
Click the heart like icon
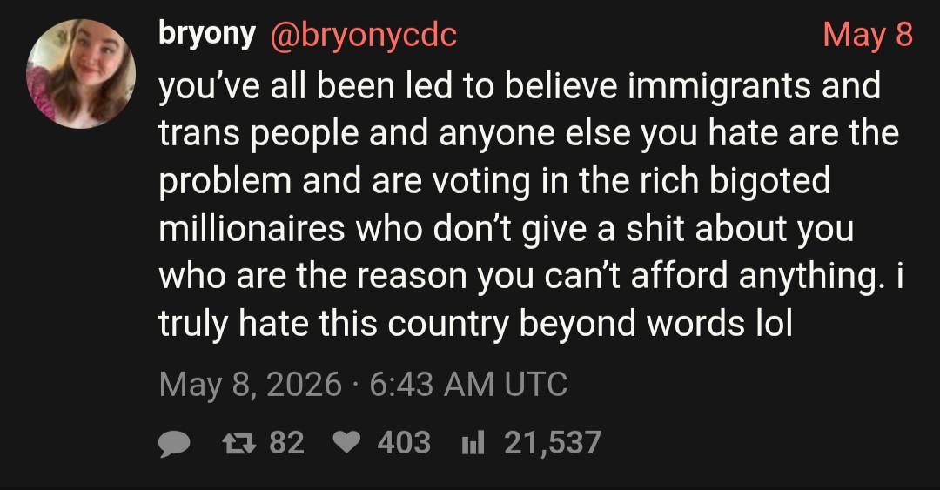[x=346, y=443]
